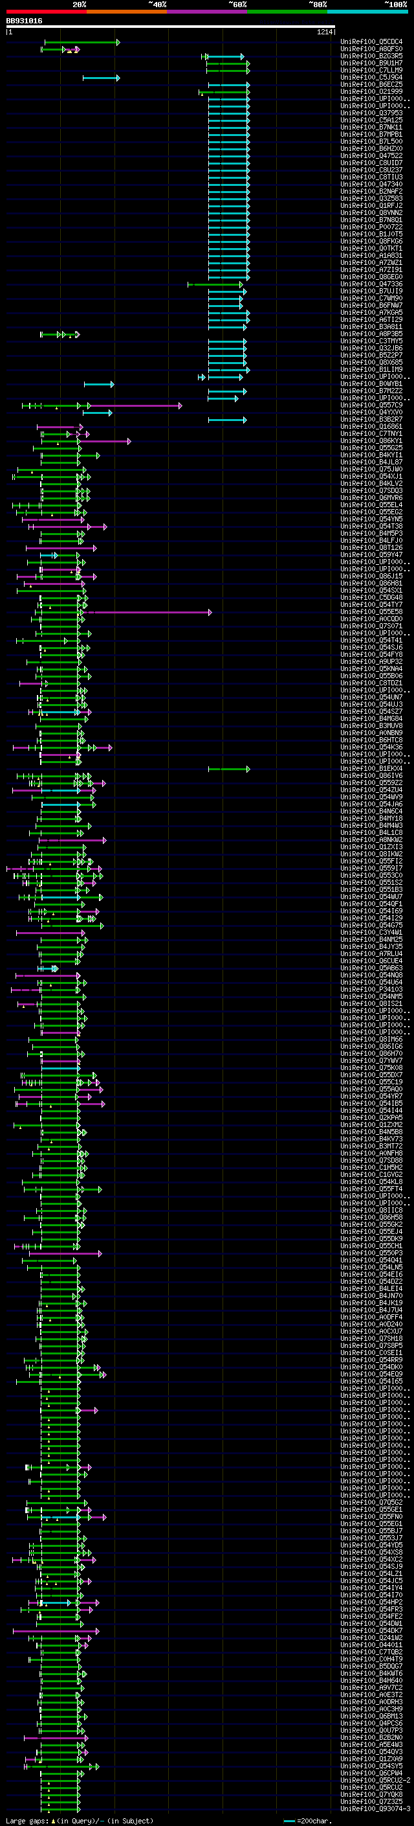Click the long magenta alignment bar for Q557C9
The height and width of the screenshot is (1826, 414).
click(135, 406)
